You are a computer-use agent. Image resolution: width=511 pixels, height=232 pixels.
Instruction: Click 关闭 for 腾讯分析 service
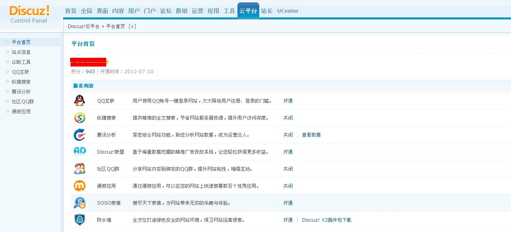click(288, 135)
